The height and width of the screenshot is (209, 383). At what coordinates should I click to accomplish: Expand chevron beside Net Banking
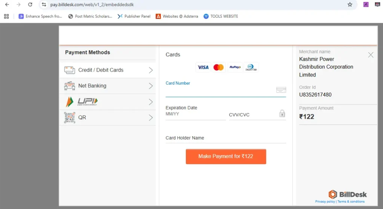pyautogui.click(x=151, y=86)
